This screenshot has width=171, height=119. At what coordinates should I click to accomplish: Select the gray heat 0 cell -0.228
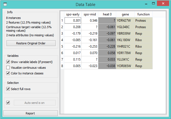coord(107,47)
